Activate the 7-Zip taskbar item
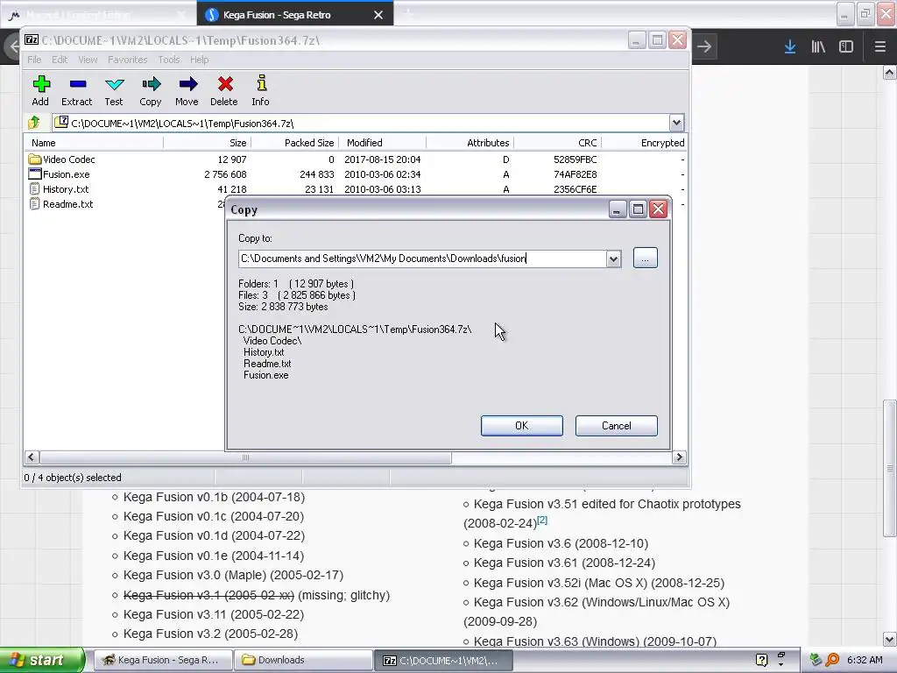 (443, 660)
